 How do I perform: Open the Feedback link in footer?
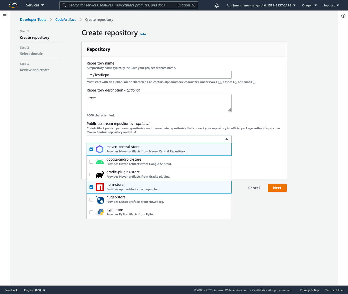pyautogui.click(x=11, y=290)
